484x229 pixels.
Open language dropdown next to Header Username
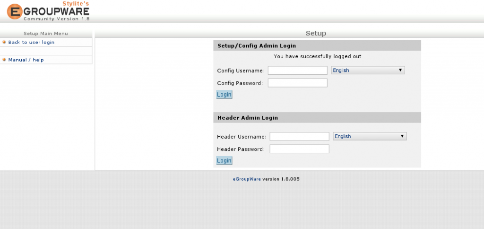[x=370, y=136]
